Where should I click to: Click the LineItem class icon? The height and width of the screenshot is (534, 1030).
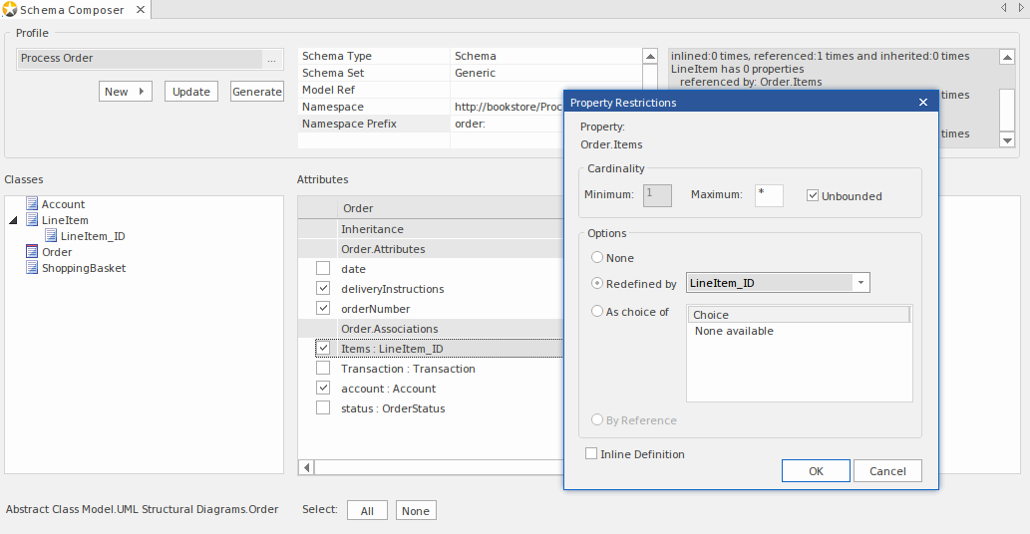32,220
